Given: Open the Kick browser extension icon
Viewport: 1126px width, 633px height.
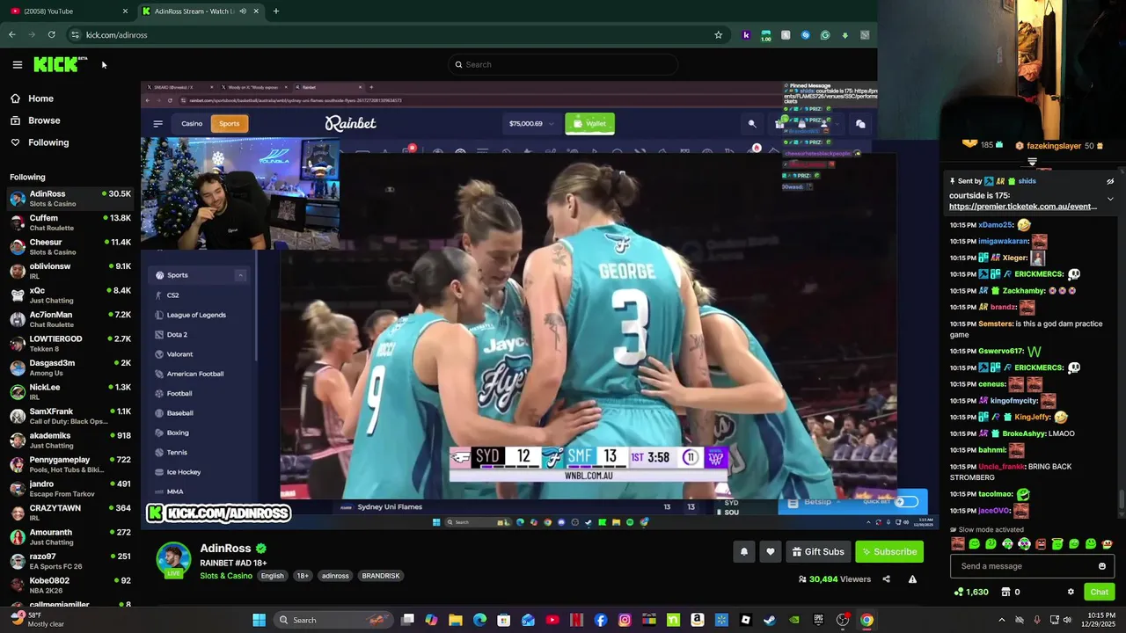Looking at the screenshot, I should pyautogui.click(x=746, y=35).
